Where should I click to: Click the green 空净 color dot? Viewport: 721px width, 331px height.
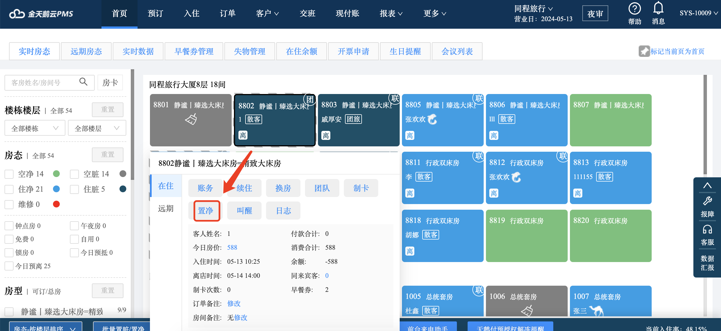(x=56, y=174)
